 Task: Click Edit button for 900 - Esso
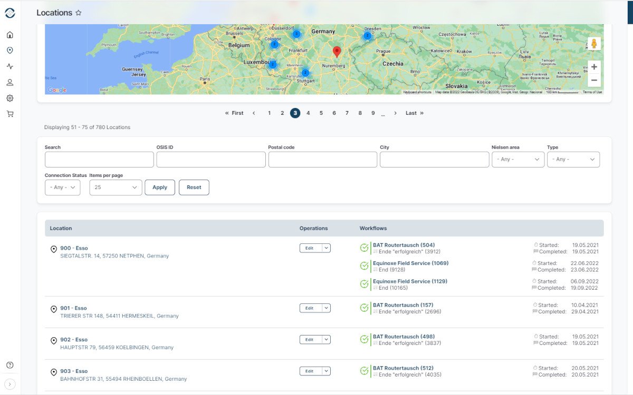coord(310,248)
